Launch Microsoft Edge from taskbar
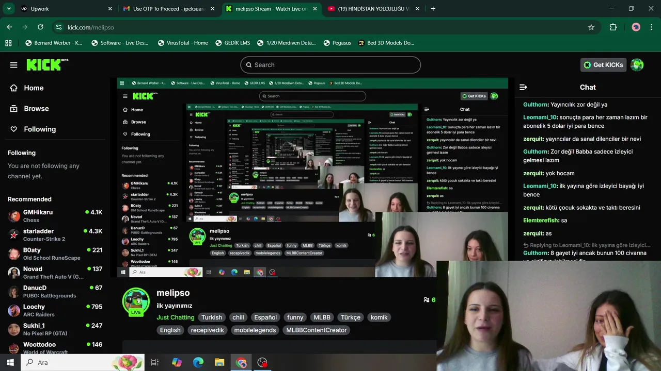The width and height of the screenshot is (661, 371). [198, 362]
